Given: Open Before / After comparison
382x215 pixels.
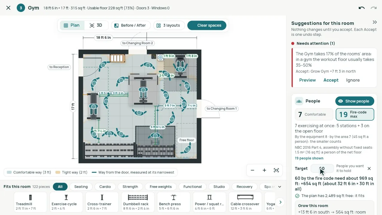Looking at the screenshot, I should click(130, 25).
